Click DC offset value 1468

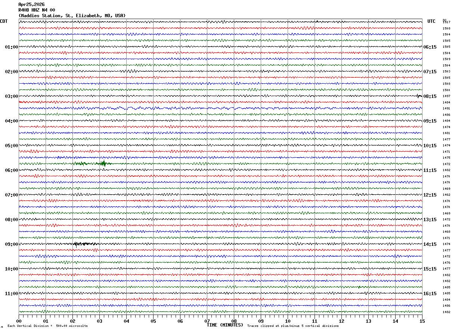point(446,232)
